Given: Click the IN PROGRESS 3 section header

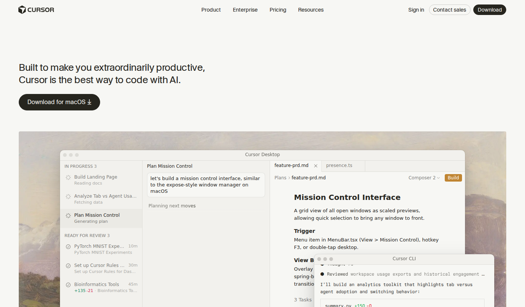Looking at the screenshot, I should pos(81,166).
